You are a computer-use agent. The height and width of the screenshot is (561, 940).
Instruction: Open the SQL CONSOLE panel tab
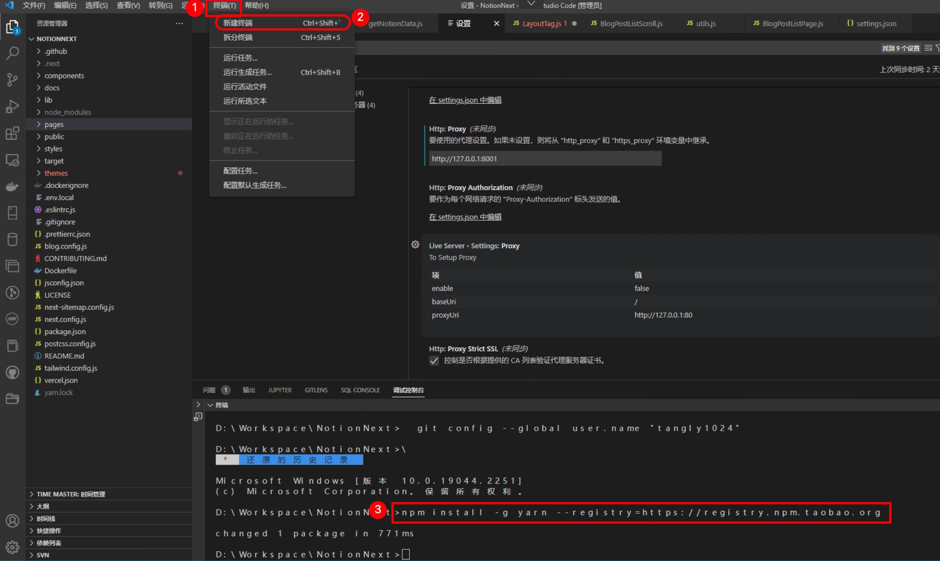360,390
